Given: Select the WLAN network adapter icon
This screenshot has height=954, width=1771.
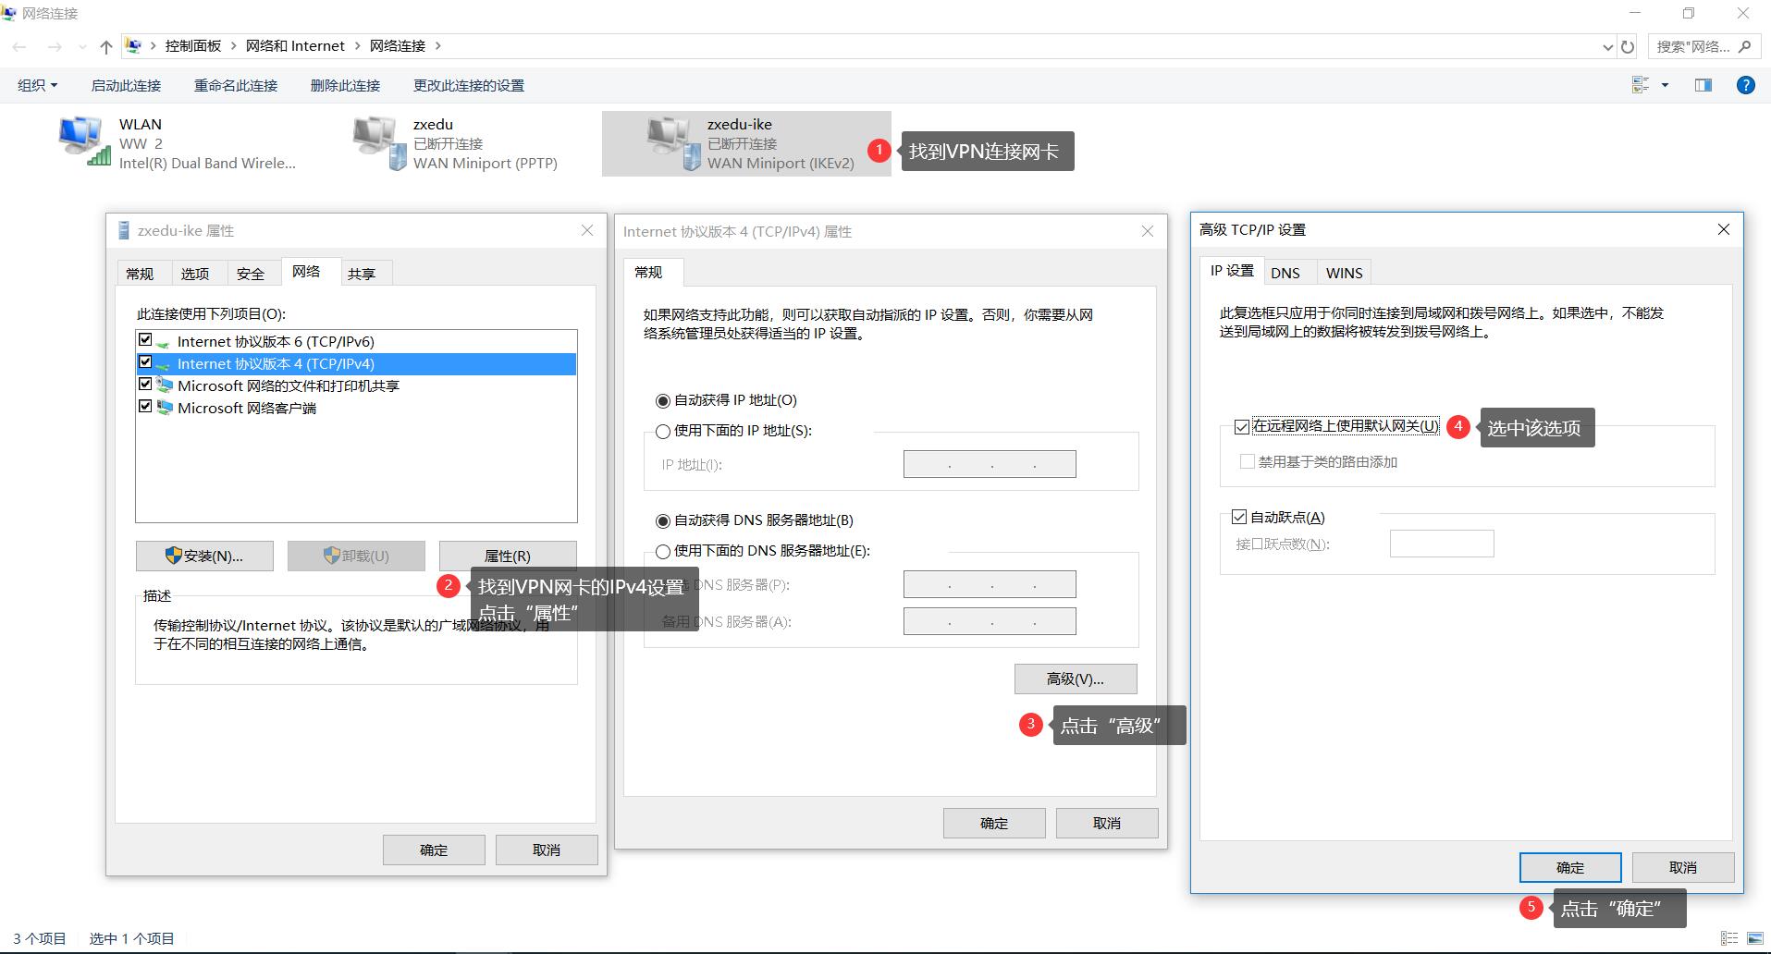Looking at the screenshot, I should click(x=83, y=141).
